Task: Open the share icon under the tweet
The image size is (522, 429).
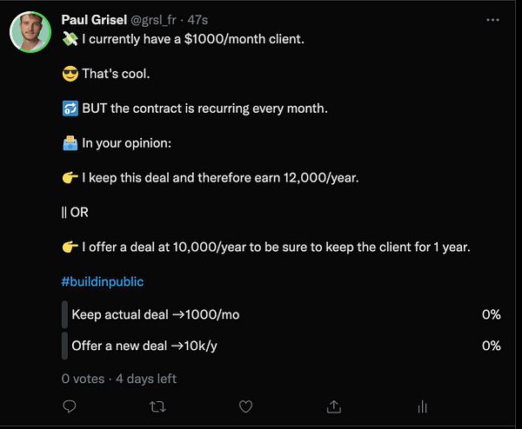Action: (x=333, y=406)
